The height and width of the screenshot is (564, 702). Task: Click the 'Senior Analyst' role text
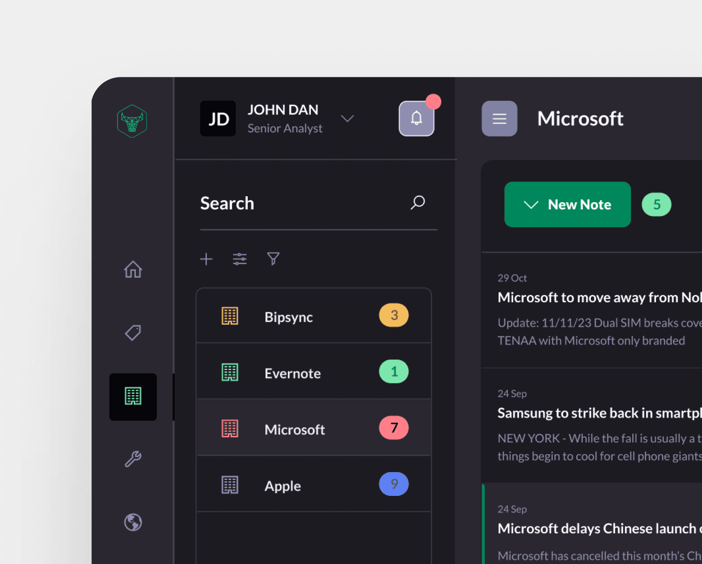point(285,128)
